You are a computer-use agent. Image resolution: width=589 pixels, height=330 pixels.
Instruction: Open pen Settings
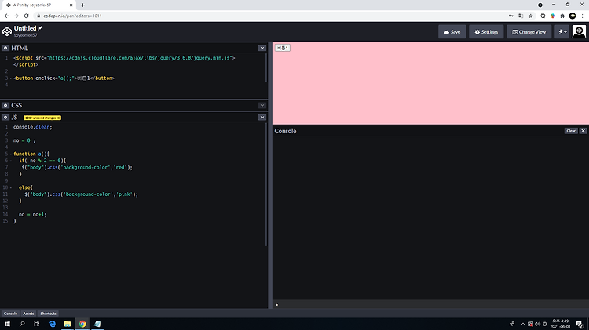pyautogui.click(x=486, y=32)
